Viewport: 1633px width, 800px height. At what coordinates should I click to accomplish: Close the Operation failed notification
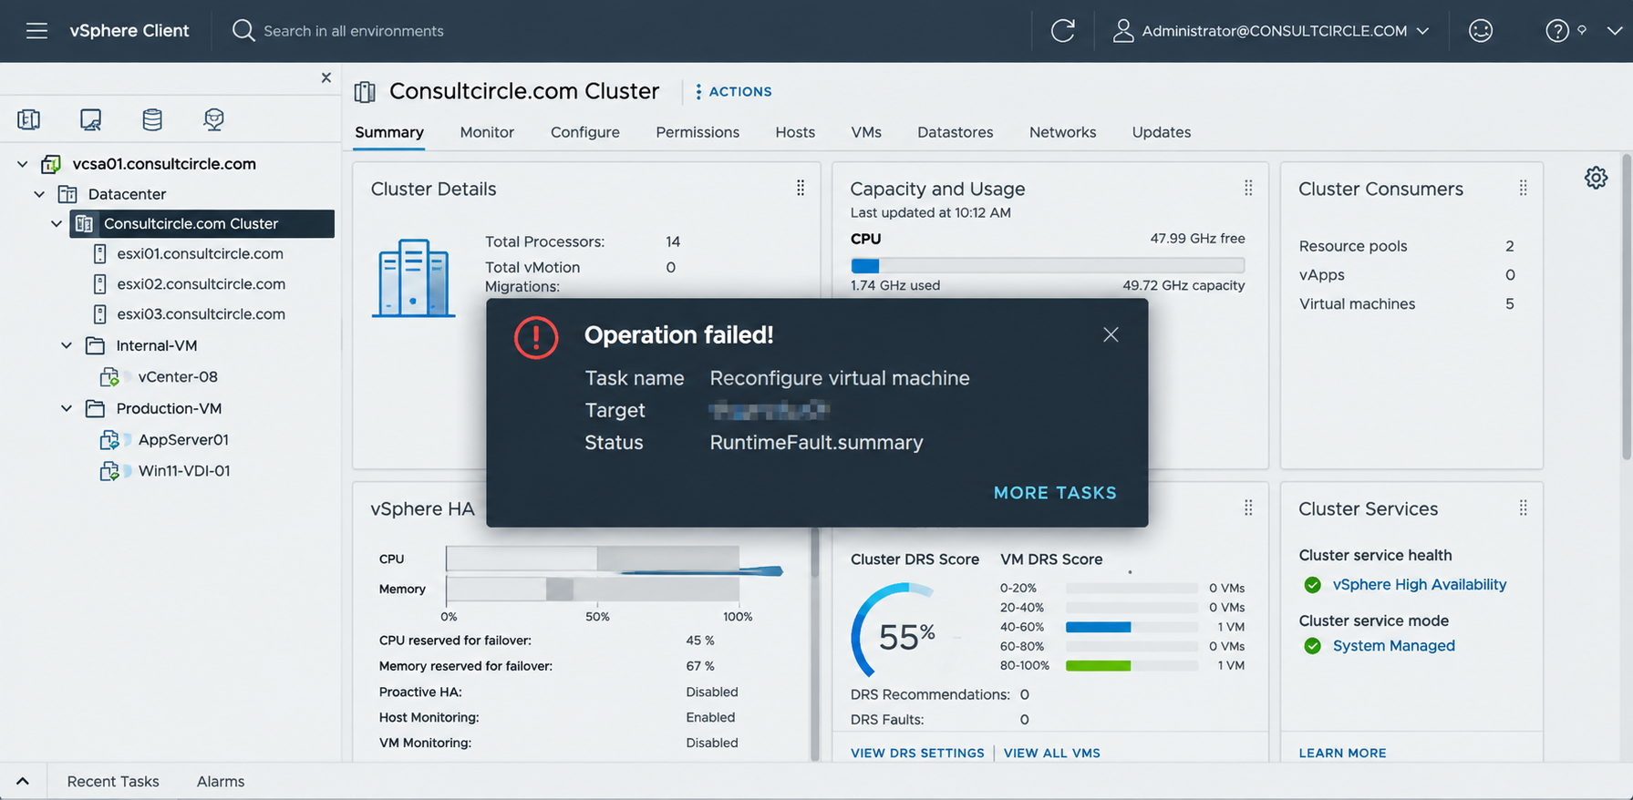coord(1111,334)
